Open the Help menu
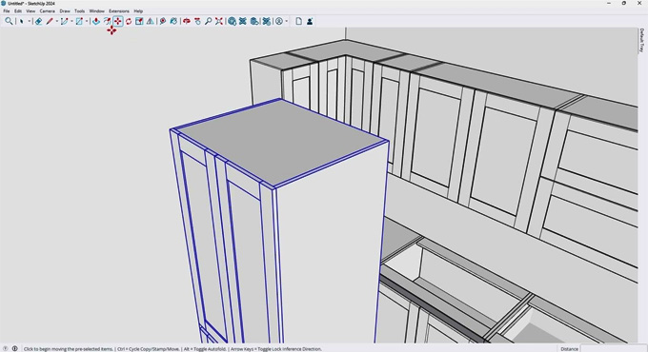Image resolution: width=648 pixels, height=352 pixels. [x=138, y=11]
